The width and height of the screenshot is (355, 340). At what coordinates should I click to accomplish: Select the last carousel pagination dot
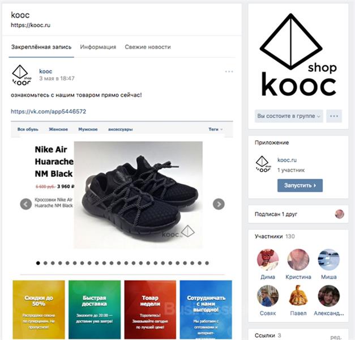pyautogui.click(x=207, y=263)
